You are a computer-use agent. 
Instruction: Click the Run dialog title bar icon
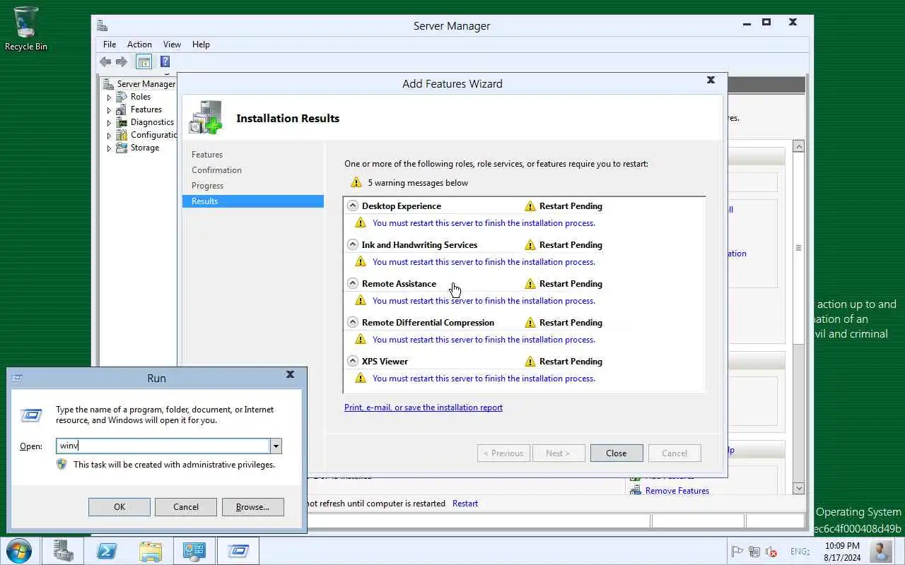tap(18, 378)
